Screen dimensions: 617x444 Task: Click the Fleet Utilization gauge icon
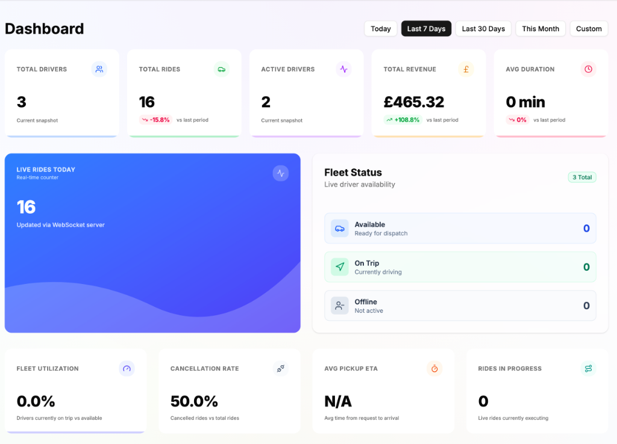point(127,368)
